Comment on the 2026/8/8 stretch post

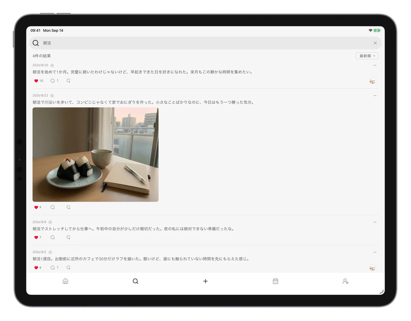(x=53, y=237)
